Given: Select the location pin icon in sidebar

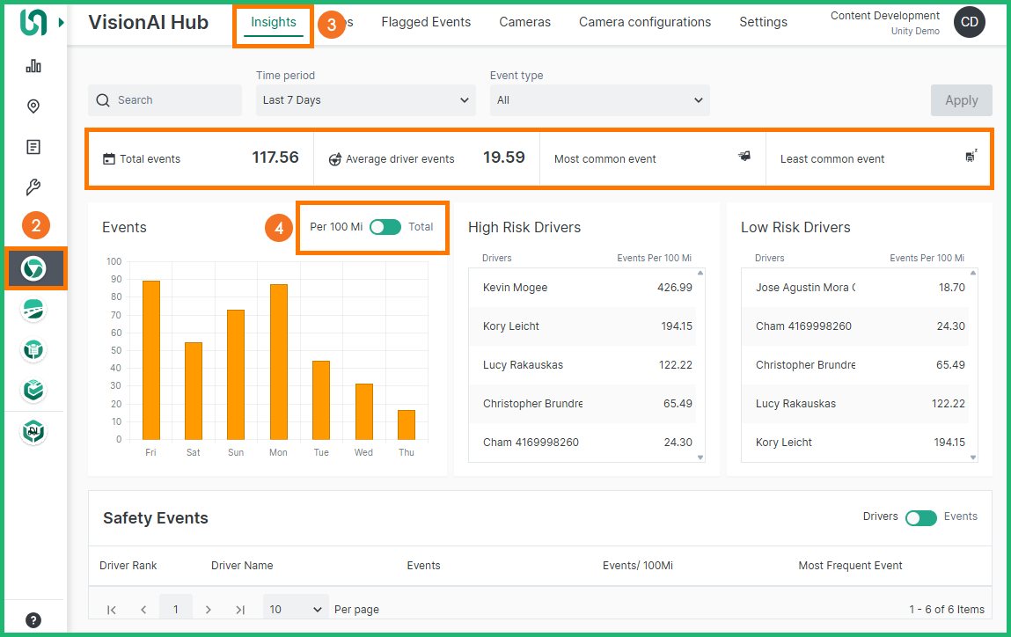Looking at the screenshot, I should [33, 106].
